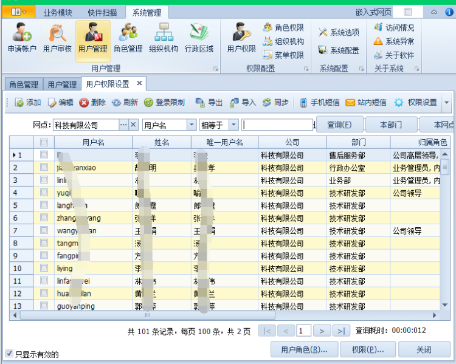Switch to the 快件扫描 ribbon tab
This screenshot has height=364, width=456.
(102, 13)
